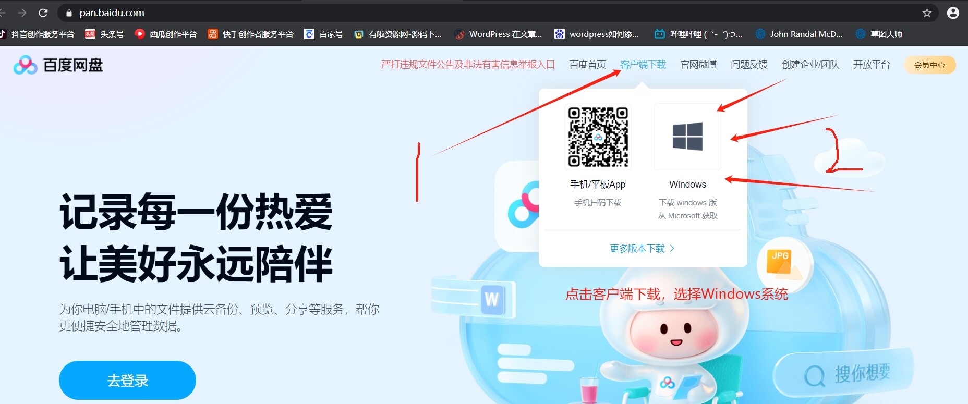This screenshot has width=968, height=404.
Task: Click the 去登录 login button
Action: click(127, 380)
